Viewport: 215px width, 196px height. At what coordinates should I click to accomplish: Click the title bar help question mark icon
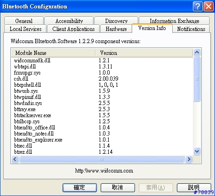click(198, 7)
